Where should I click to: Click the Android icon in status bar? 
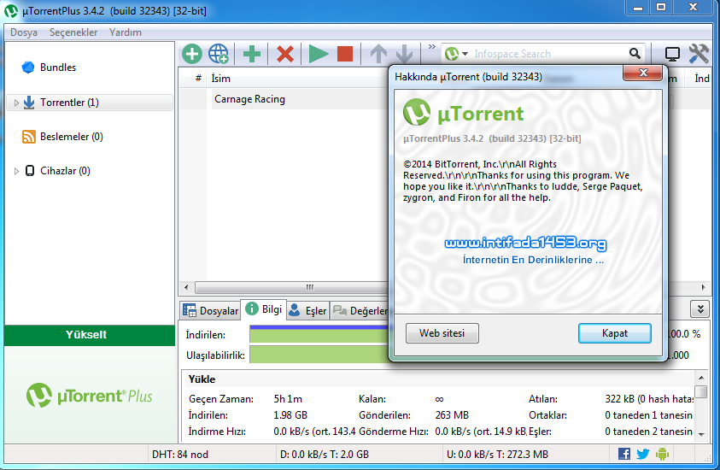[662, 454]
